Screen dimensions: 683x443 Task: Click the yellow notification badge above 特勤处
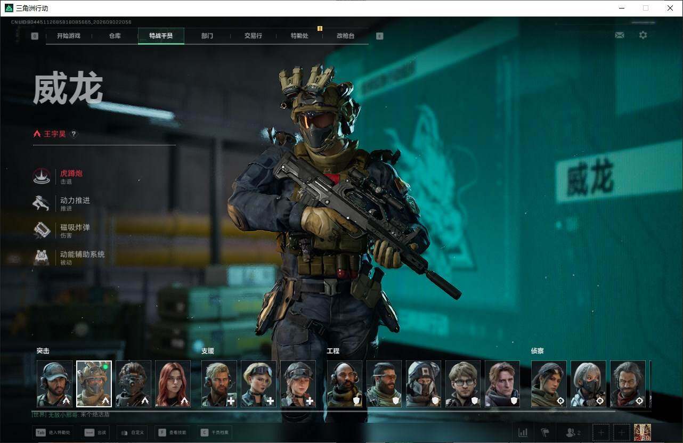pyautogui.click(x=320, y=28)
